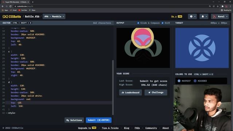Click the target Mandala image
Screen dimensions: 233x131
point(202,48)
